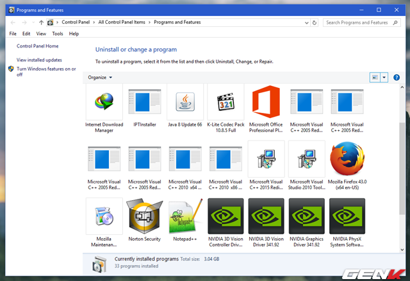This screenshot has width=410, height=281.
Task: Select Microsoft Visual C++ 2015 Redistributable icon
Action: 266,159
